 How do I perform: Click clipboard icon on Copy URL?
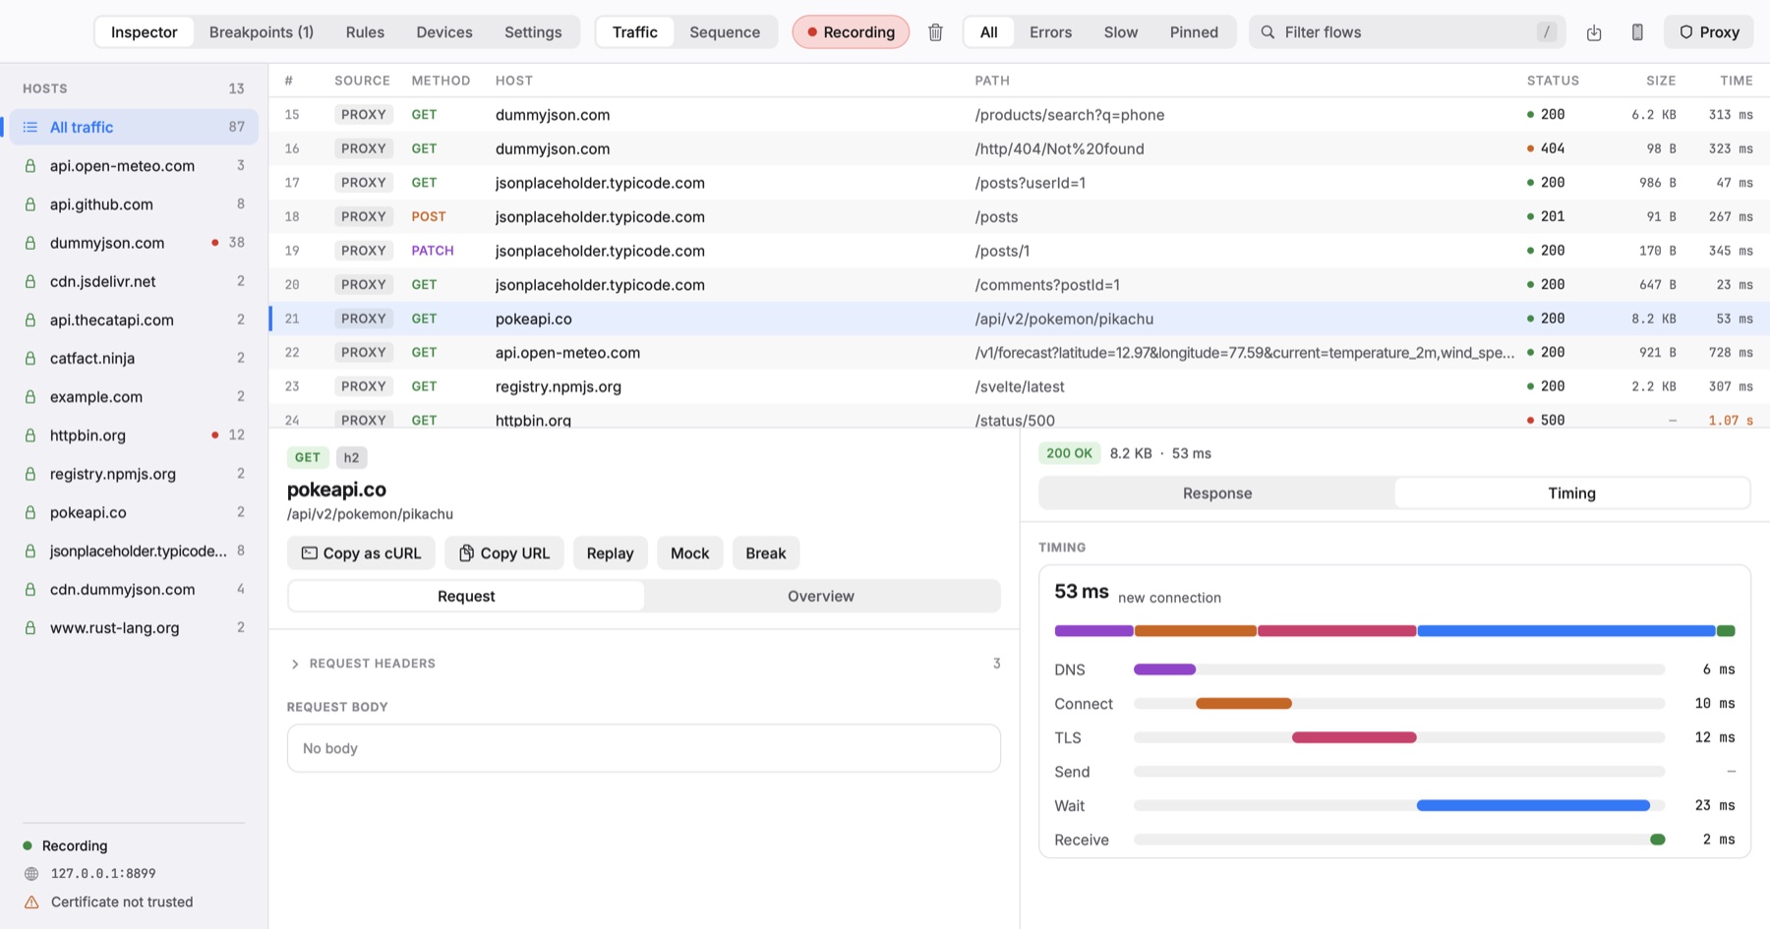pos(466,553)
